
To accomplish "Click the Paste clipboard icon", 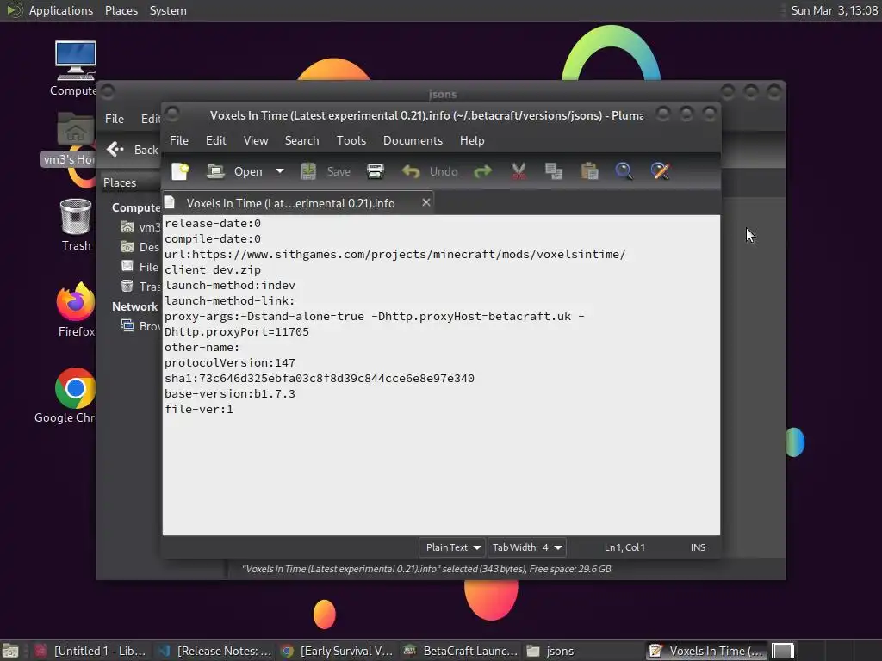I will click(x=589, y=171).
